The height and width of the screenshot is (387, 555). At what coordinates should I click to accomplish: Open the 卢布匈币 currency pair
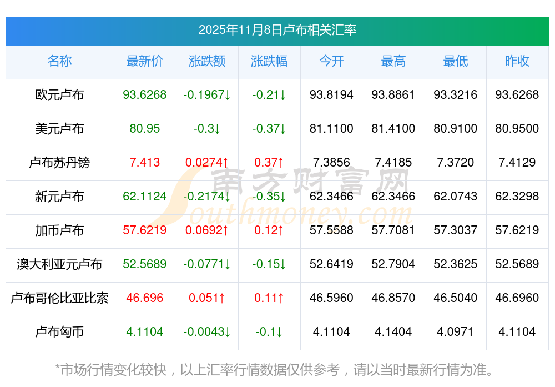click(x=59, y=332)
